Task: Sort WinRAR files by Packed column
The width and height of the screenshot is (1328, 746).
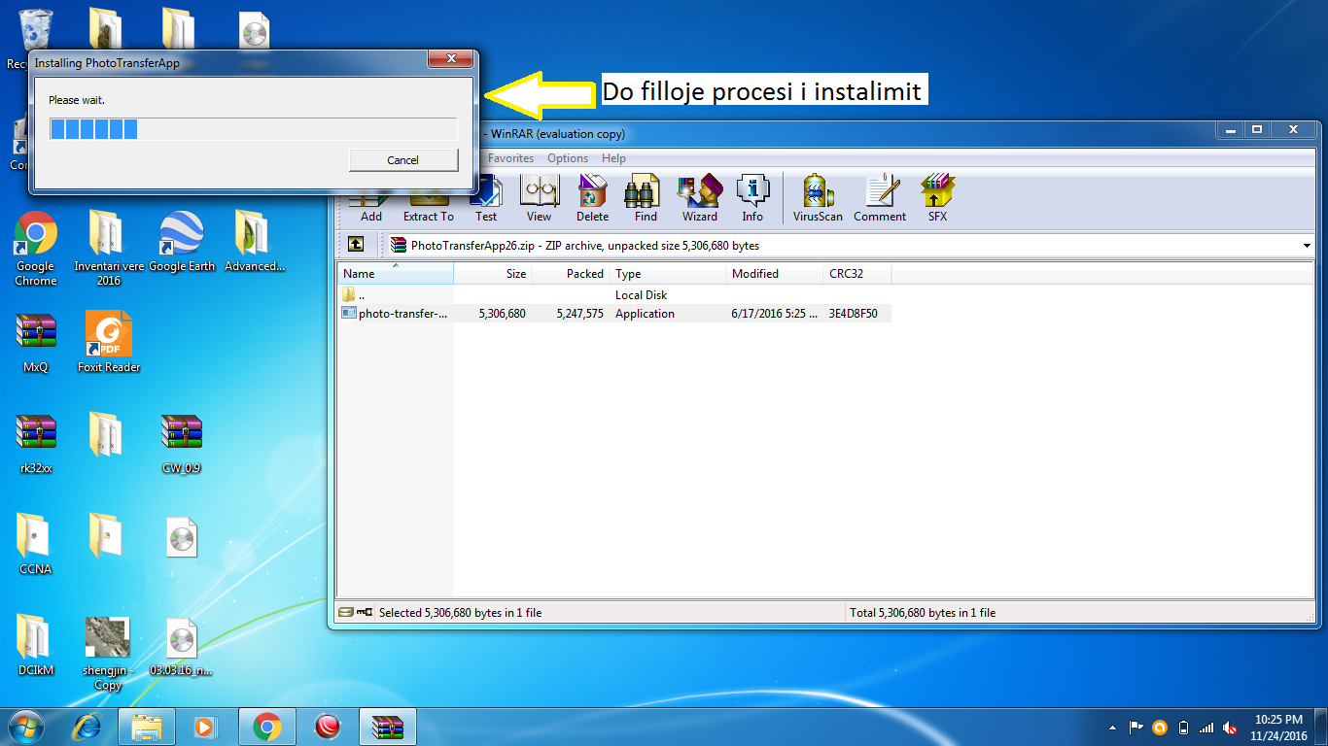Action: coord(571,274)
